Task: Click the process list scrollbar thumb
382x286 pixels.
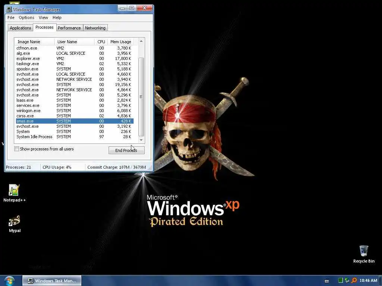Action: coord(141,97)
